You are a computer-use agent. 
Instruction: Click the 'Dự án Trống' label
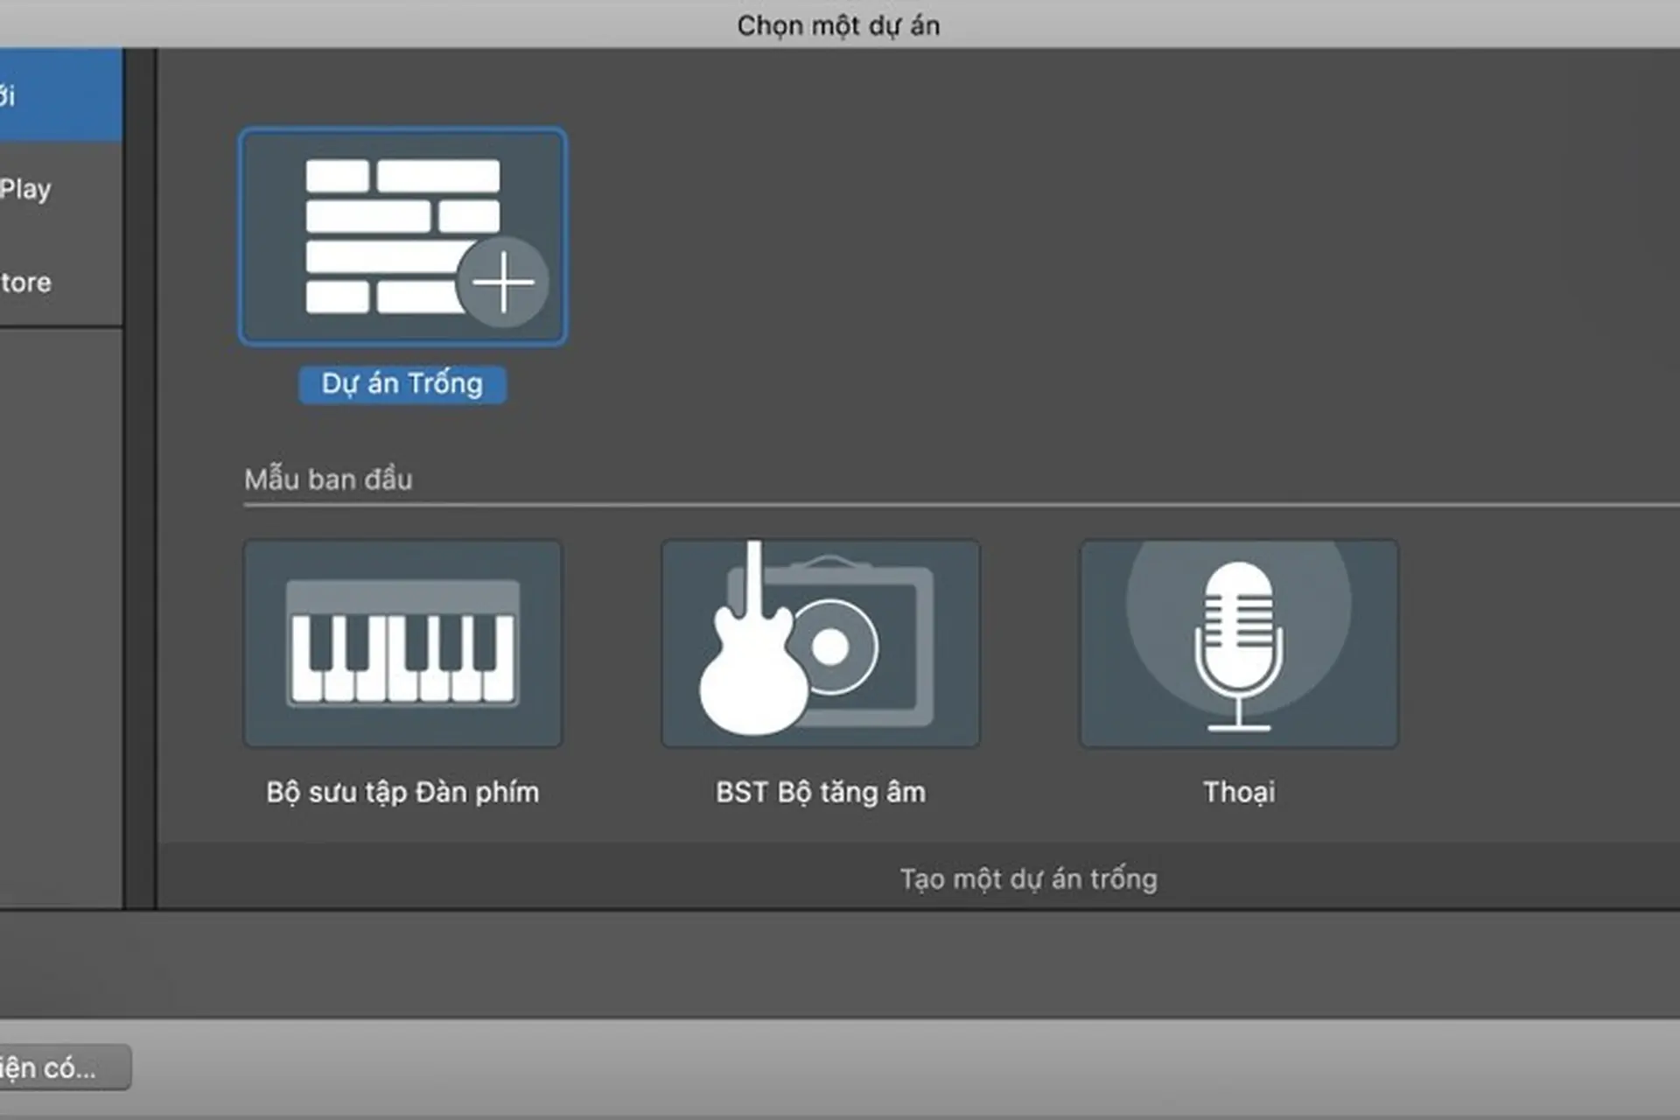pyautogui.click(x=402, y=384)
